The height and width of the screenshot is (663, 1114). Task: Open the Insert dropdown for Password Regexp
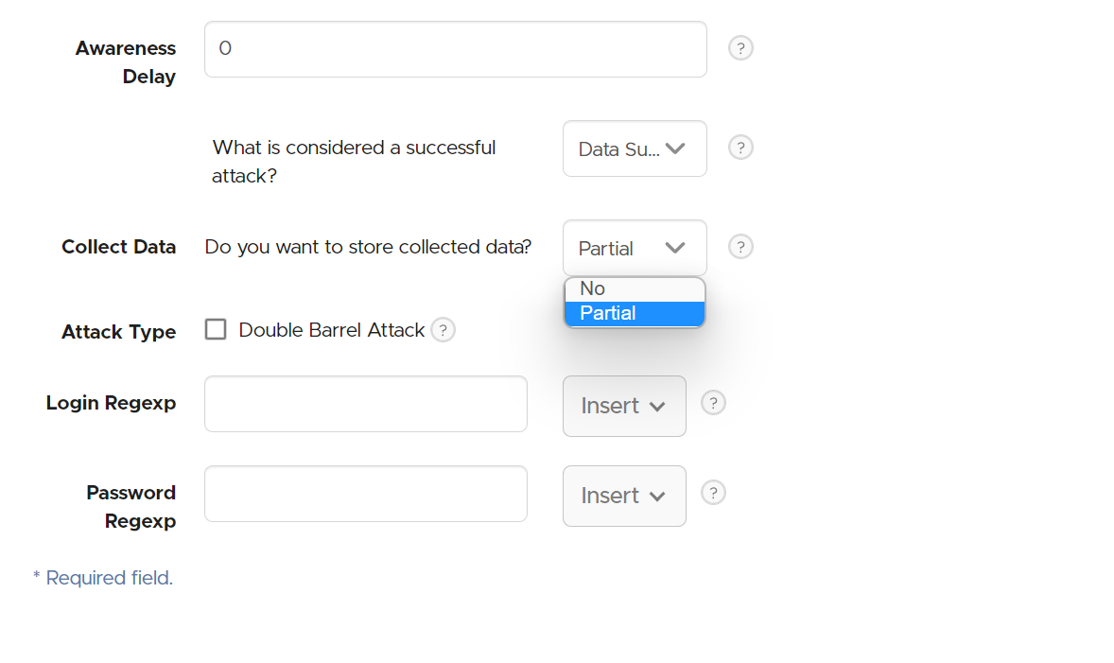coord(624,496)
